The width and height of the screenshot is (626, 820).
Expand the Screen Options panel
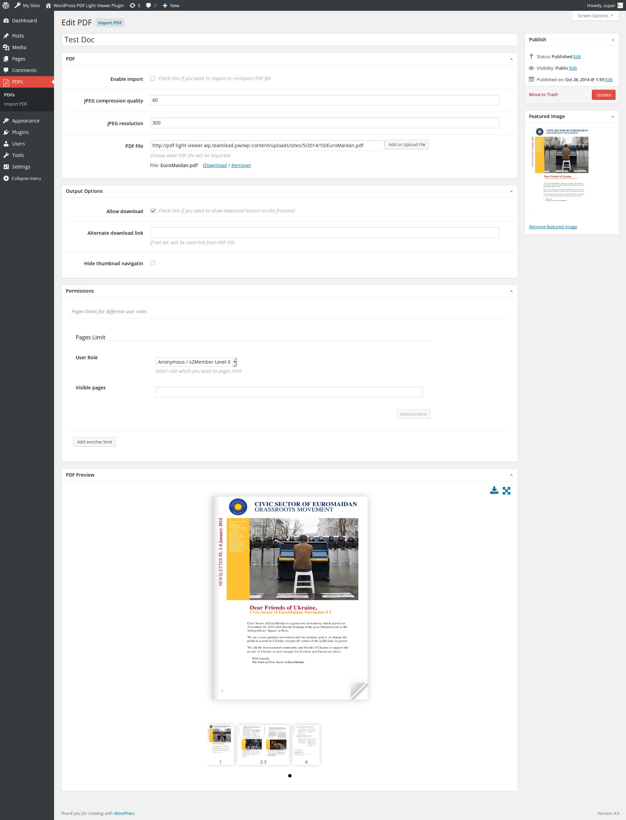[596, 16]
